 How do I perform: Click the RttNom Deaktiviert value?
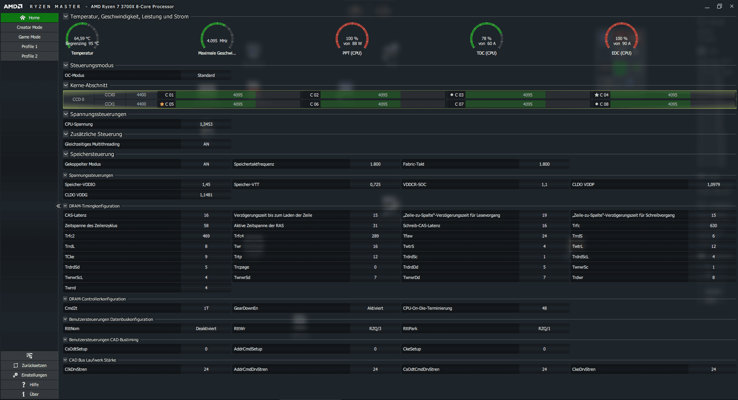(x=206, y=329)
